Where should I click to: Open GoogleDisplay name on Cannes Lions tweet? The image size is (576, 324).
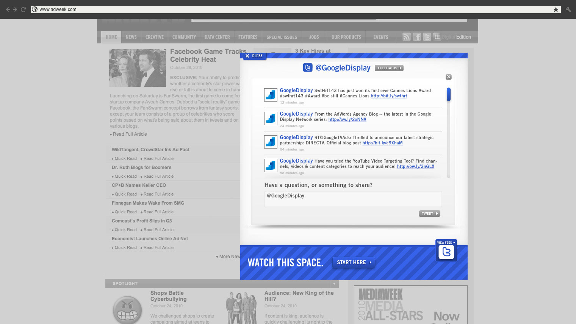coord(296,90)
